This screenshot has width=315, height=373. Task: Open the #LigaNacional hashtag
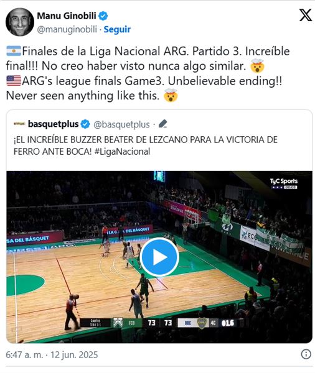coord(122,152)
